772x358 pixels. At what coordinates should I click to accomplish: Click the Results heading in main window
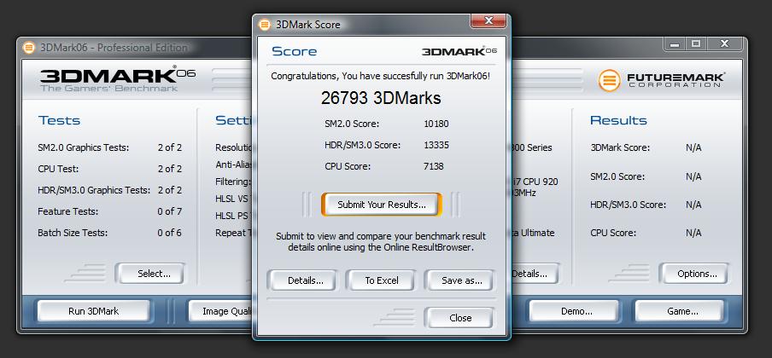618,120
